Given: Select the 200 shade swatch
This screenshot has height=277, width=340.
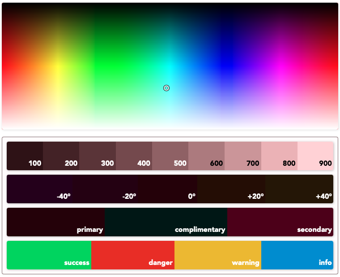Looking at the screenshot, I should pos(61,156).
